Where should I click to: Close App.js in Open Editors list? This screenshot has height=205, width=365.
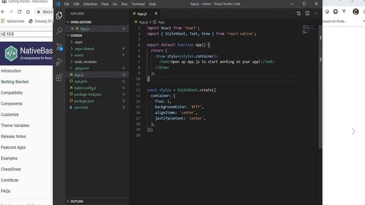point(72,28)
